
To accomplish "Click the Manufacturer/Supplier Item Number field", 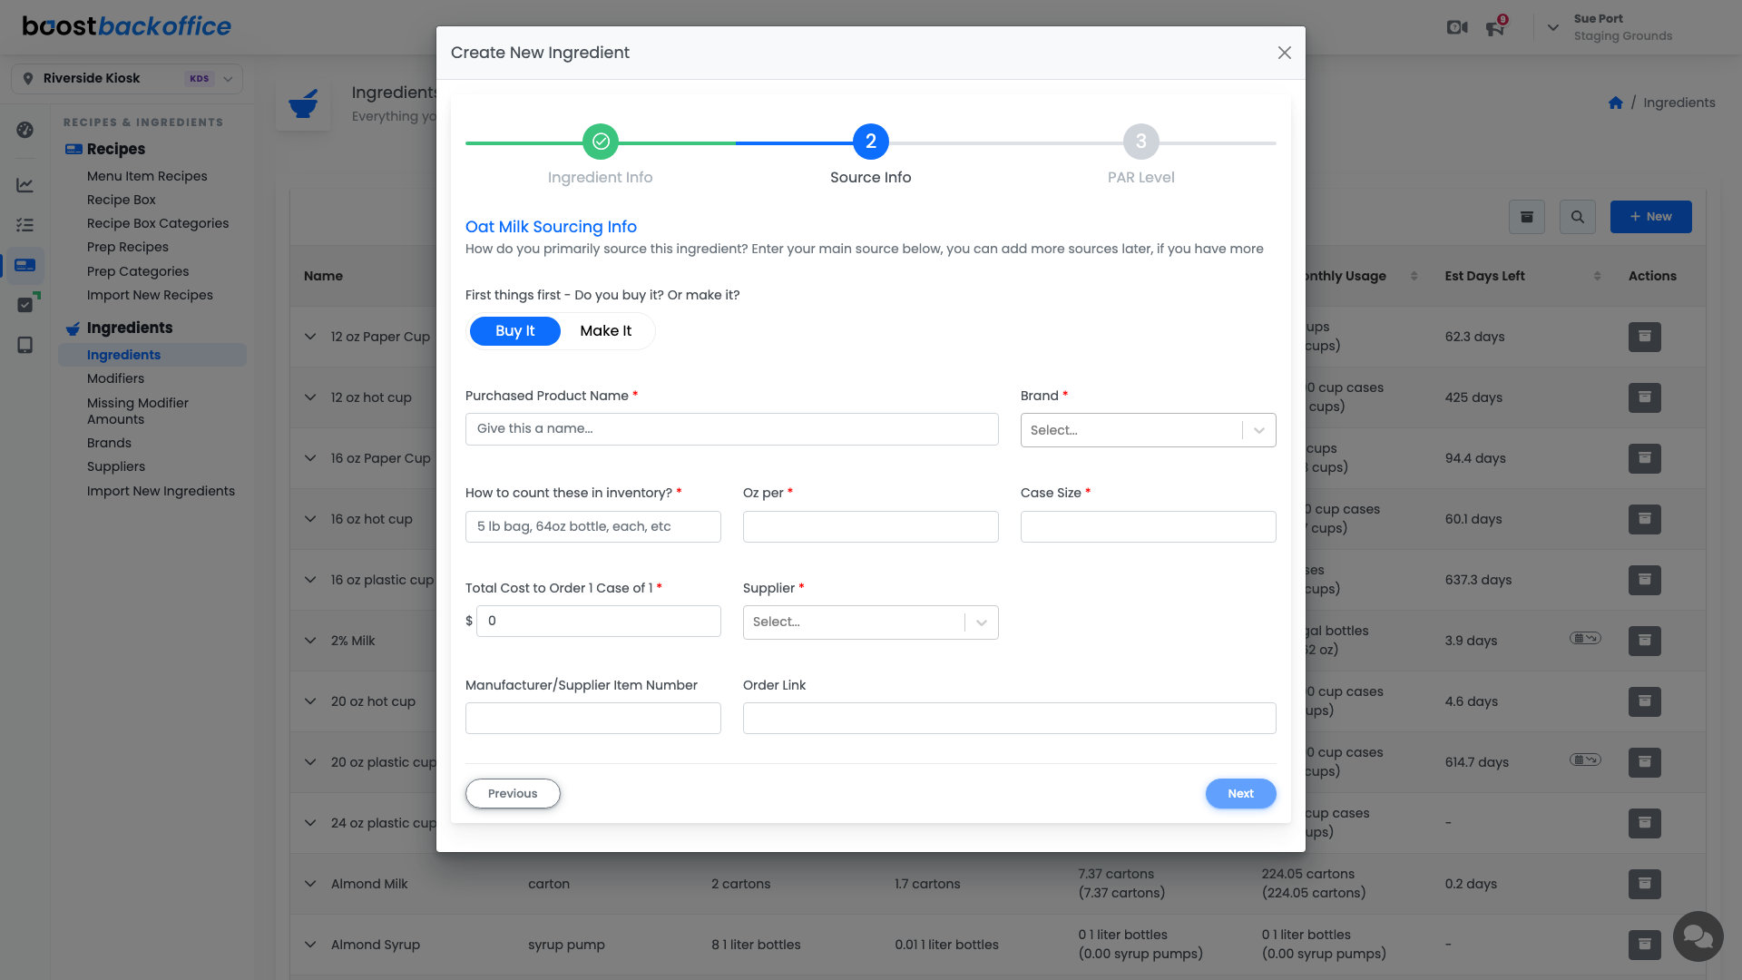I will (x=593, y=719).
